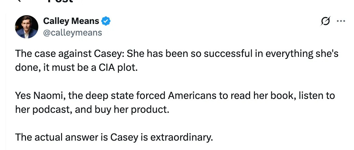Image resolution: width=354 pixels, height=150 pixels.
Task: Click the blue verified checkmark badge
Action: tap(106, 21)
